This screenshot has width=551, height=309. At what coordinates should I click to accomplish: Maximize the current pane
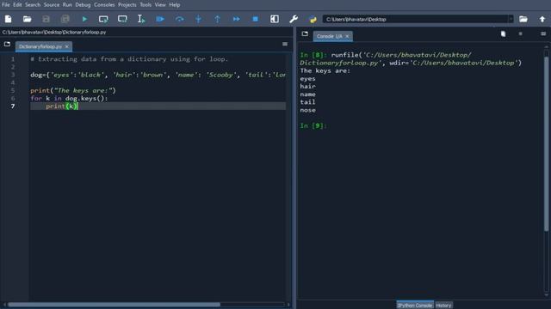(x=275, y=19)
